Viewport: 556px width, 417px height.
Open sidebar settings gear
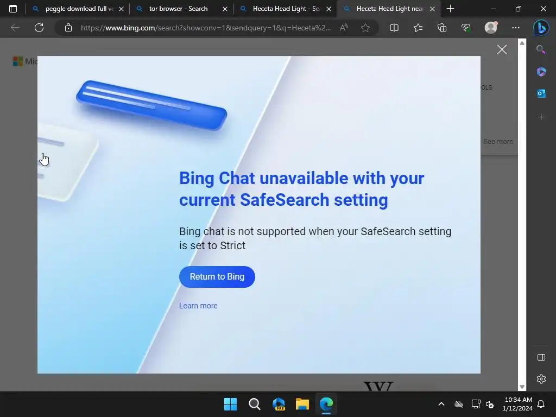coord(541,379)
